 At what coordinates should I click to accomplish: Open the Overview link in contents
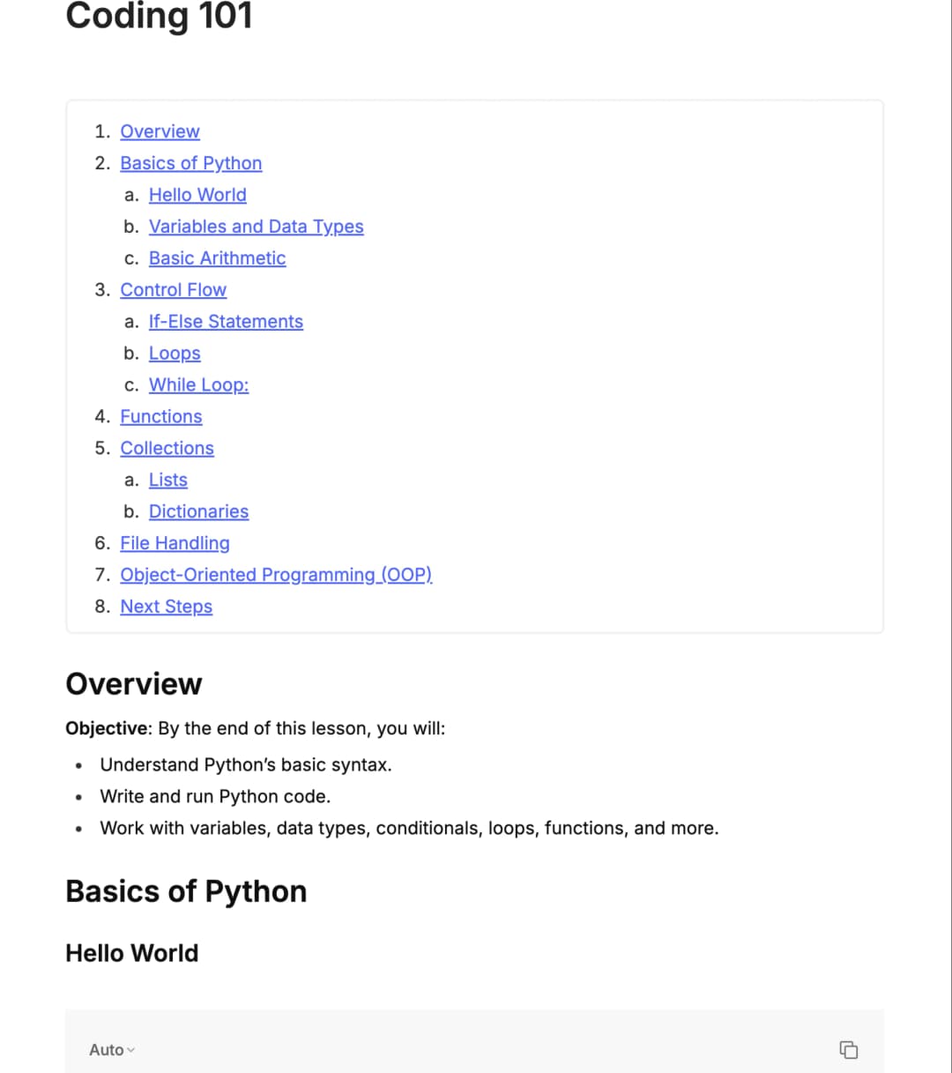(160, 131)
